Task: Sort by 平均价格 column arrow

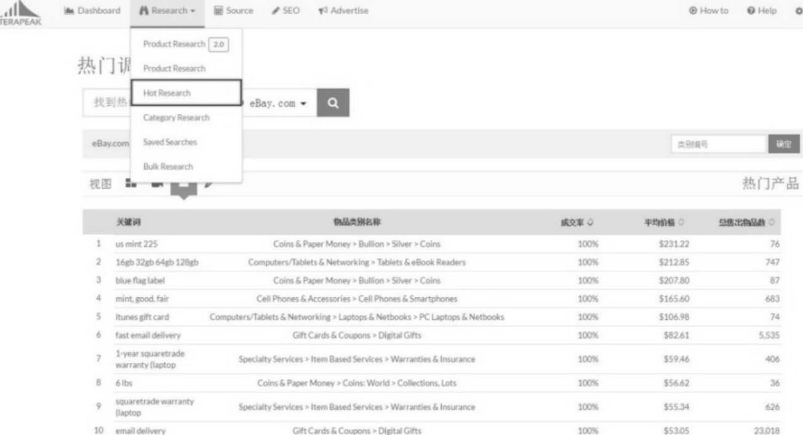Action: [681, 223]
